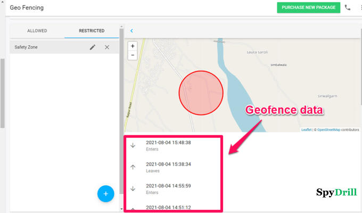Click the phone icon in top bar
The width and height of the screenshot is (362, 213).
pyautogui.click(x=348, y=7)
